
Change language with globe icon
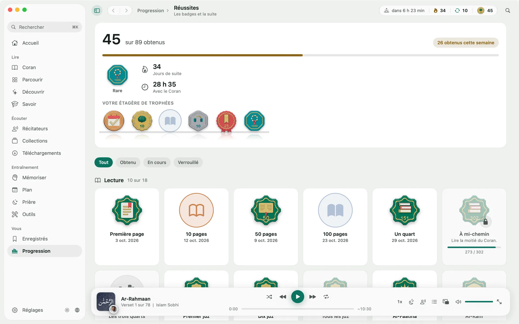click(x=77, y=310)
